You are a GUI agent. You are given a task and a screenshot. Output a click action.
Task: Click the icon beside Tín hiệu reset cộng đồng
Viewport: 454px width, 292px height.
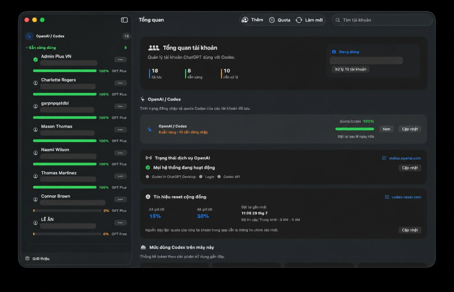pyautogui.click(x=148, y=197)
